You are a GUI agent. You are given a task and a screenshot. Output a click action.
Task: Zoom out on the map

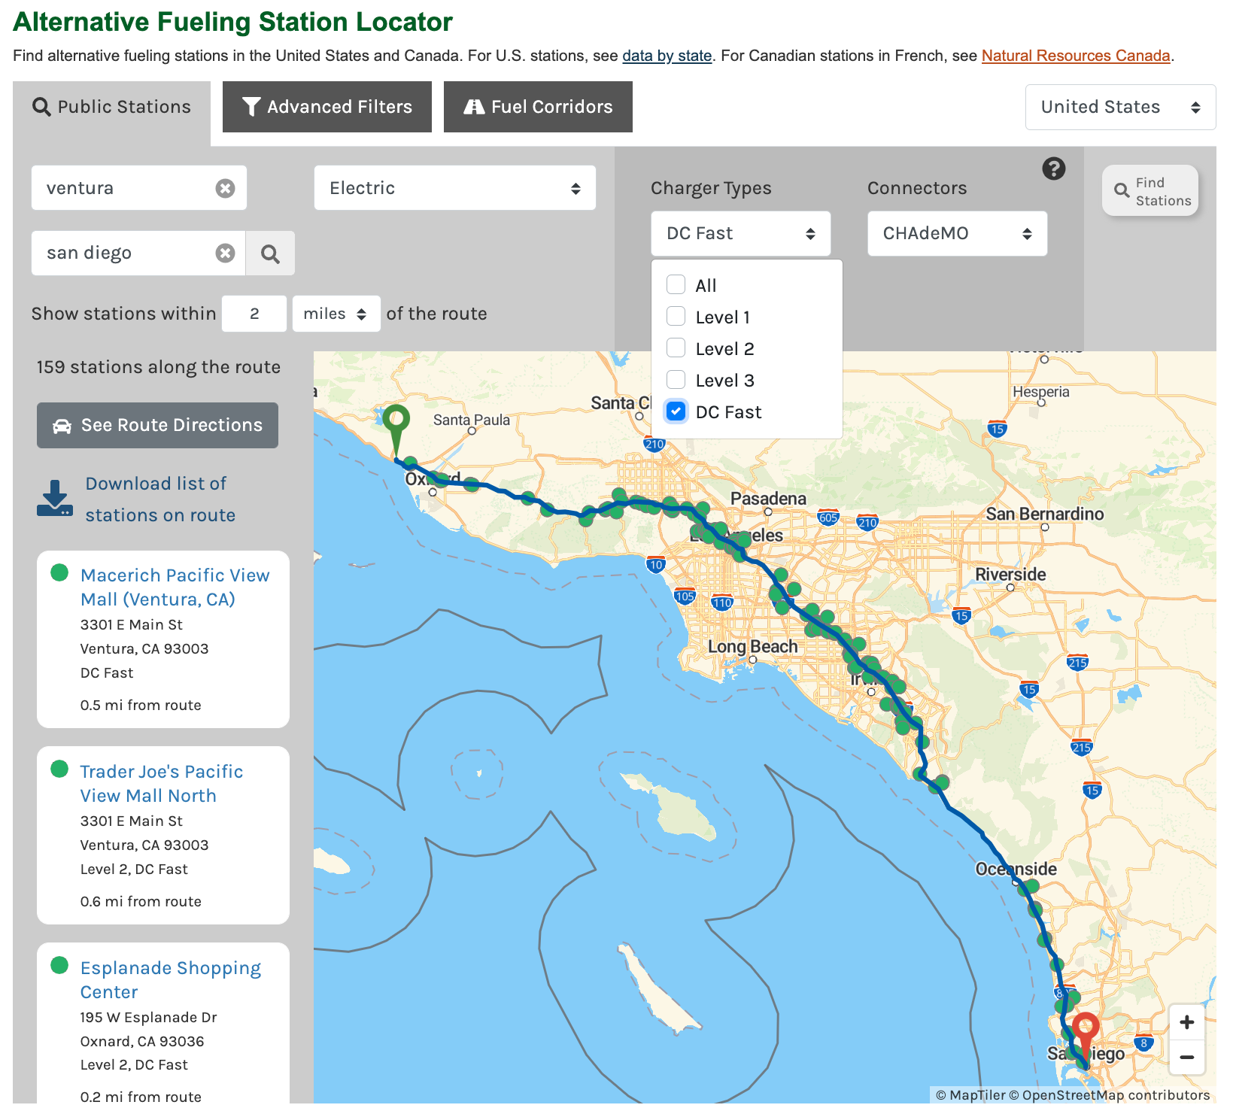click(x=1186, y=1057)
